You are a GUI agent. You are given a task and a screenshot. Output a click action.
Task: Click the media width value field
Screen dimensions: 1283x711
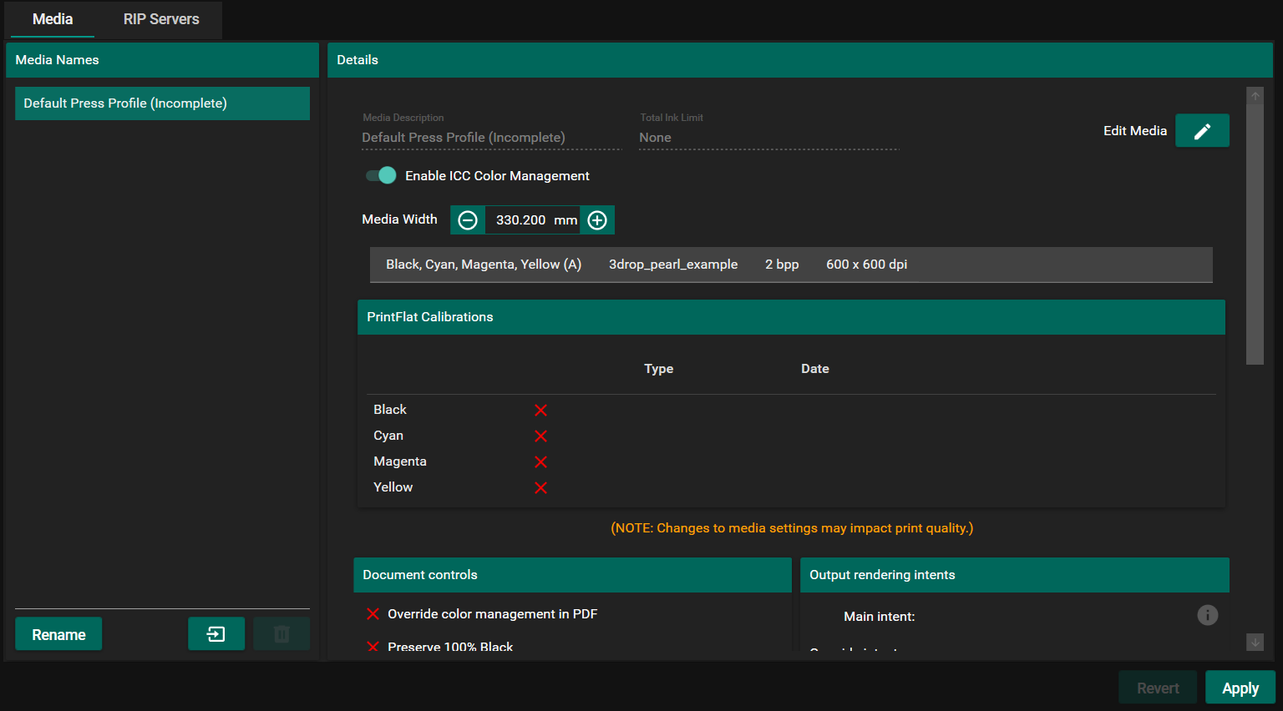(520, 220)
